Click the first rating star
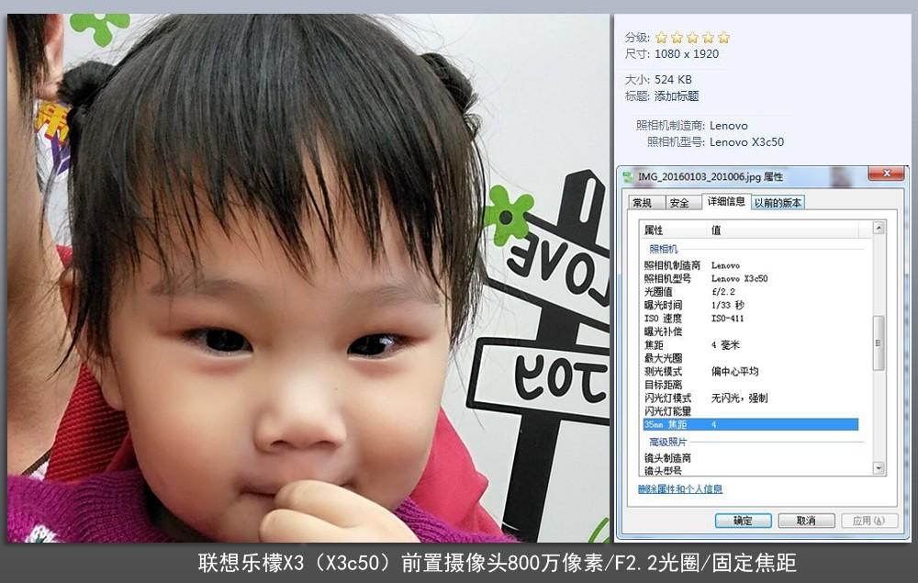The width and height of the screenshot is (918, 583). coord(662,37)
